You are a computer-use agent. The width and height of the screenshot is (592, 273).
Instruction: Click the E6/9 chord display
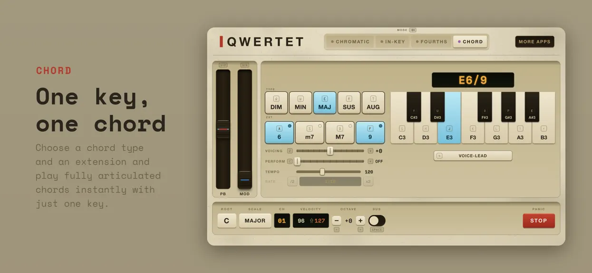[x=473, y=80]
